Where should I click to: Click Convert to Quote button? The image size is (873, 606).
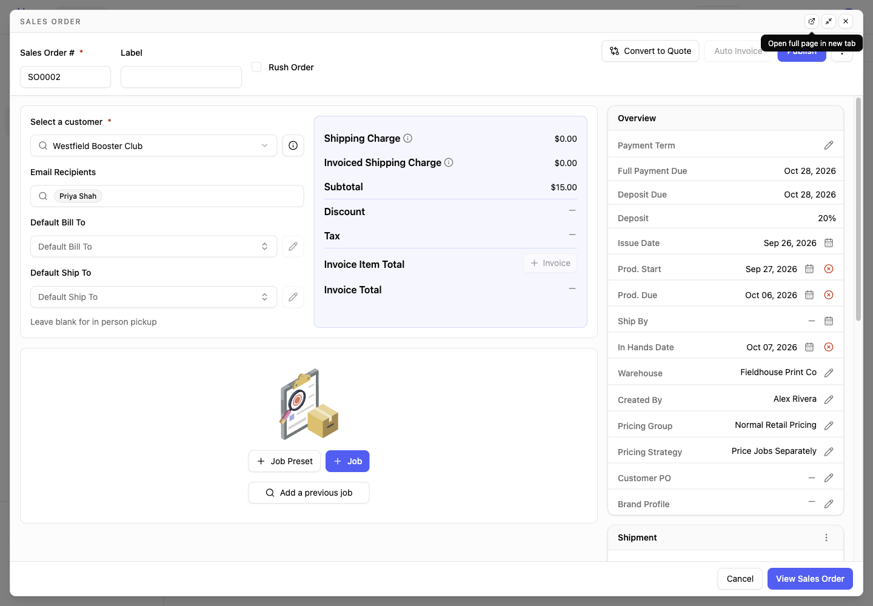(x=651, y=51)
